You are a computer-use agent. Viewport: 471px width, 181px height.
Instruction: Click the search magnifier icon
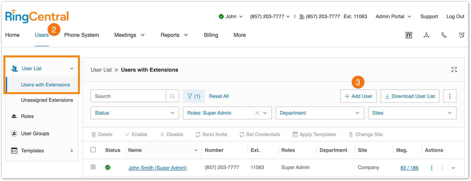(x=172, y=96)
